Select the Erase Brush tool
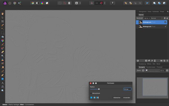 point(3,52)
